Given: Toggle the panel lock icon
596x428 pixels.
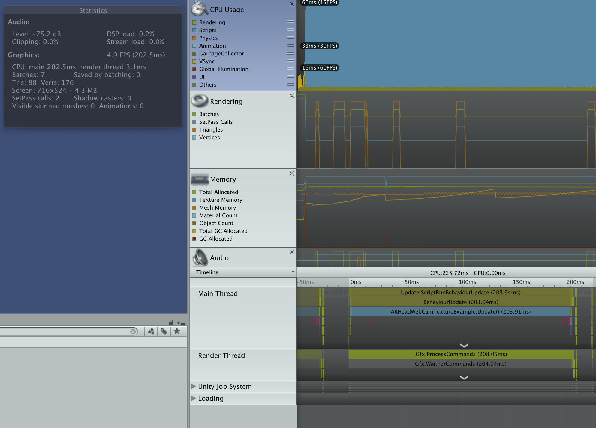Looking at the screenshot, I should pyautogui.click(x=171, y=322).
